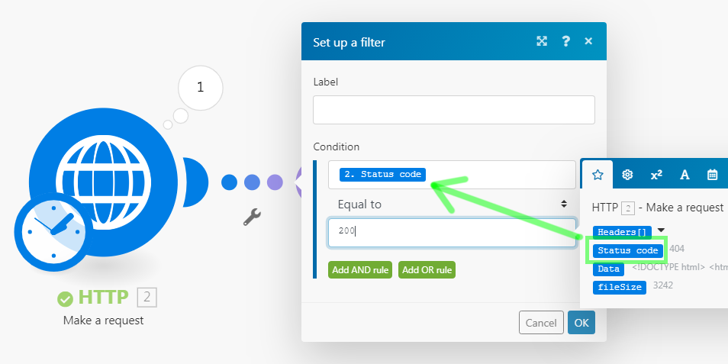Click the HTTP globe module icon
Viewport: 728px width, 364px height.
(x=103, y=182)
